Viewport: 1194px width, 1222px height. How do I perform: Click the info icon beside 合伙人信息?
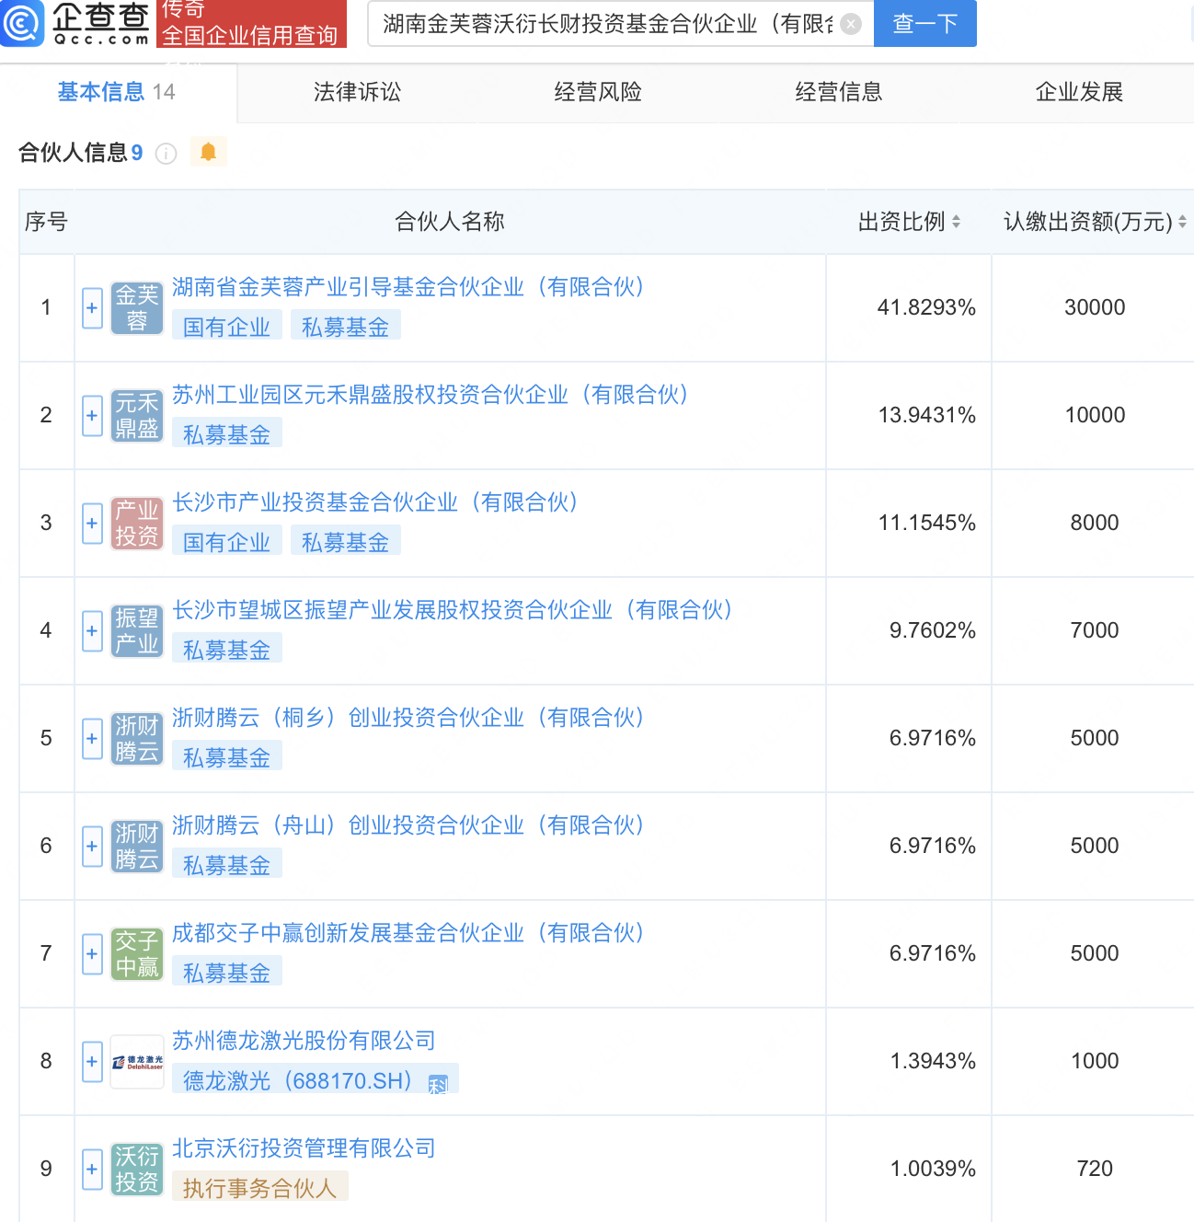(166, 154)
